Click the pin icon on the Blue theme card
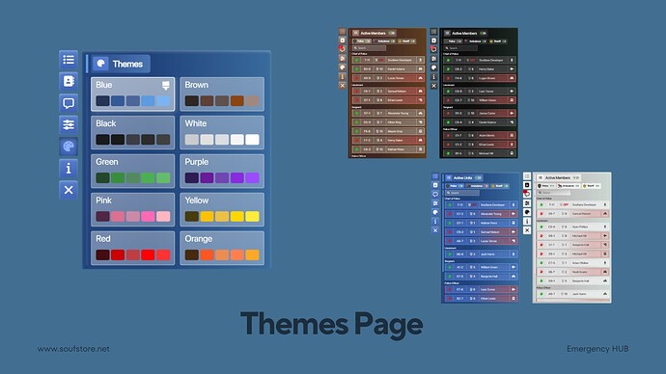The image size is (666, 374). click(166, 86)
